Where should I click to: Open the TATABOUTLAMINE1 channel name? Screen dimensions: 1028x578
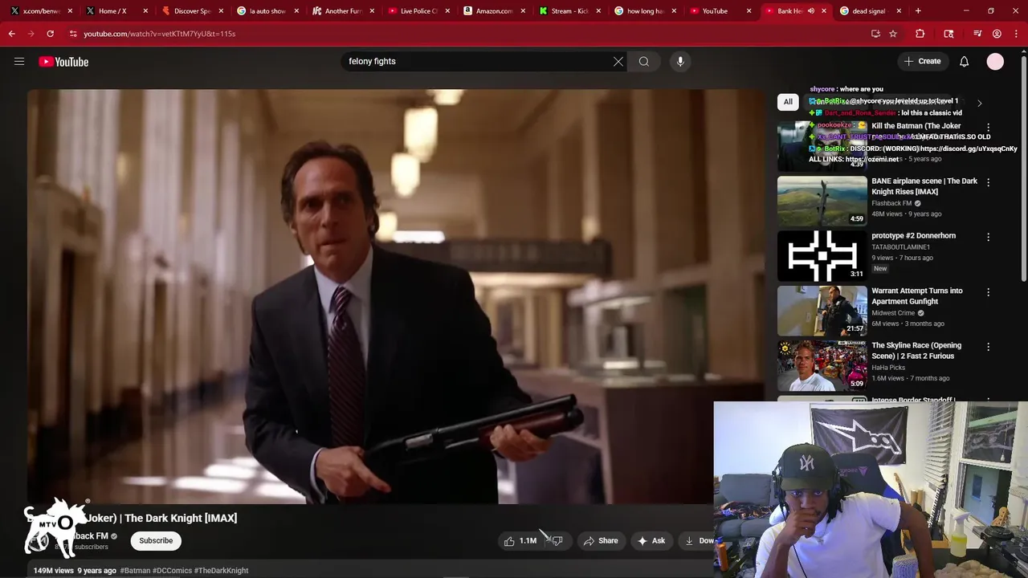[900, 247]
